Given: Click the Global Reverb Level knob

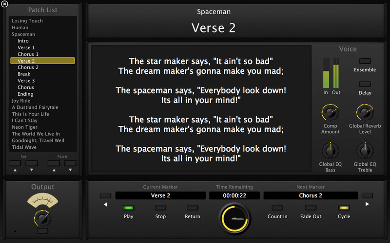Looking at the screenshot, I should tap(365, 113).
